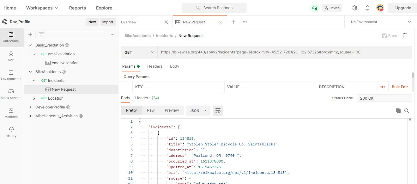Focus the Search Postman field
This screenshot has height=184, width=417.
click(214, 8)
